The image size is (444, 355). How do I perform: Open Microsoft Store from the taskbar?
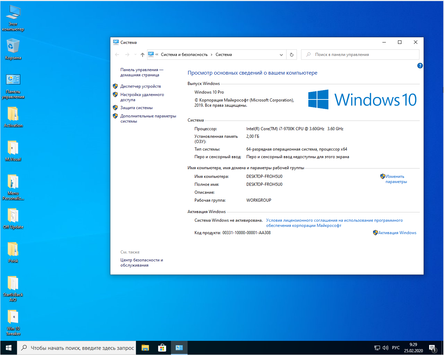(162, 348)
